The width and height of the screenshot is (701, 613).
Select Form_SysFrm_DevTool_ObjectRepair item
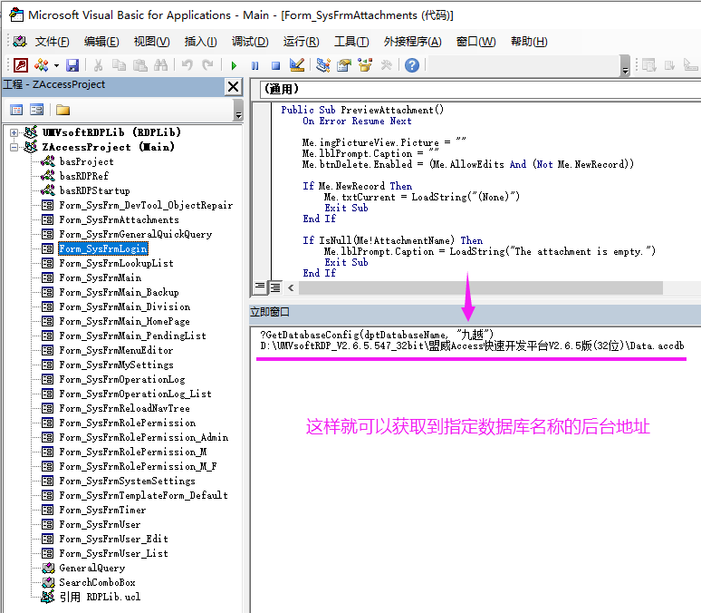(146, 205)
